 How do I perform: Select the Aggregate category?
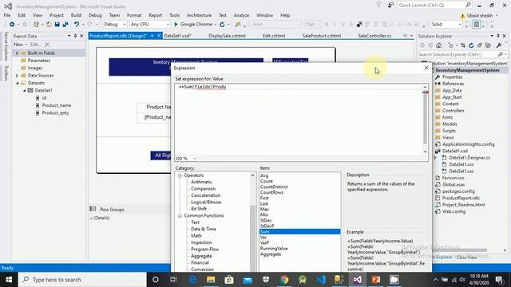point(201,256)
